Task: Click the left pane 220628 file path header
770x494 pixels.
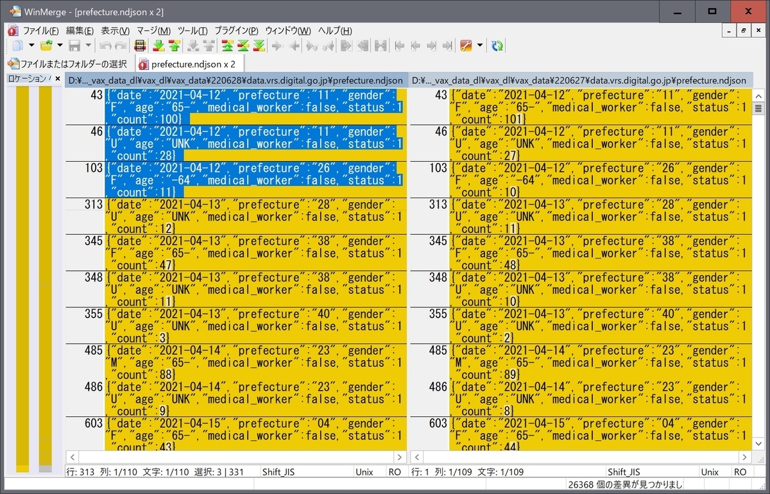Action: coord(236,80)
